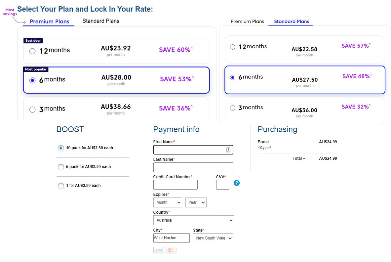Click the Visa card icon
The image size is (391, 262).
(159, 250)
